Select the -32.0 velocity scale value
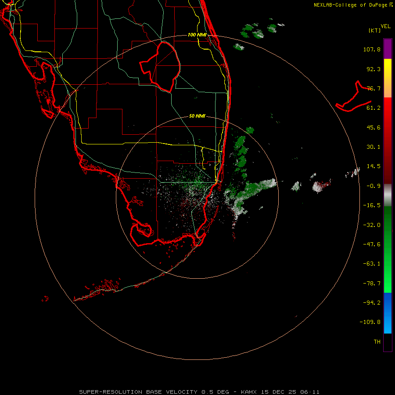This screenshot has height=395, width=395. click(x=372, y=225)
